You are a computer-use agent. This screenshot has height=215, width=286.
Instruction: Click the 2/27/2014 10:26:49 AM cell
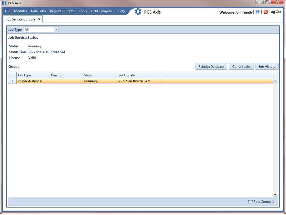pos(138,81)
